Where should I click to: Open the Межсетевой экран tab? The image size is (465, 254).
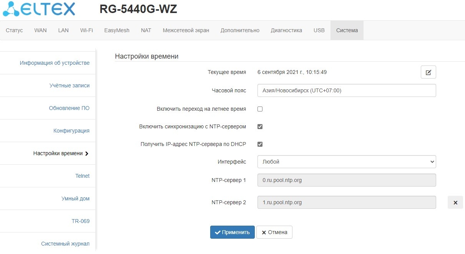point(186,30)
